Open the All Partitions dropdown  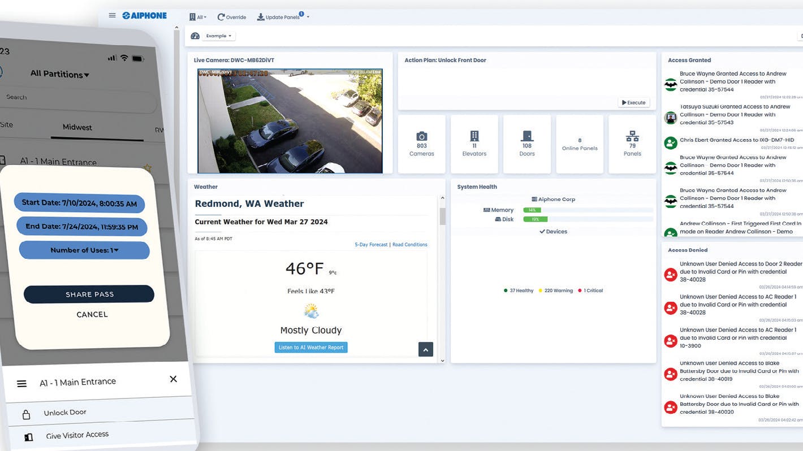59,74
